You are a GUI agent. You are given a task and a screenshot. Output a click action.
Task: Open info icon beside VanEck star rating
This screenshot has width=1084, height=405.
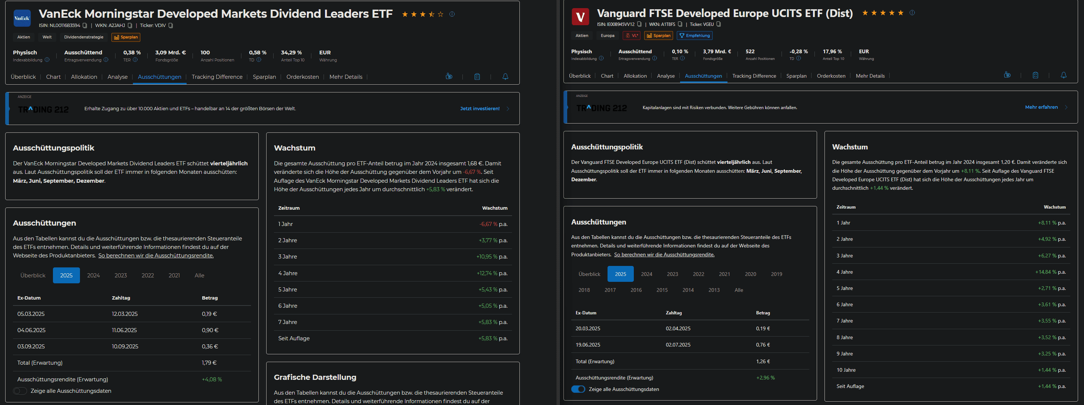(452, 14)
